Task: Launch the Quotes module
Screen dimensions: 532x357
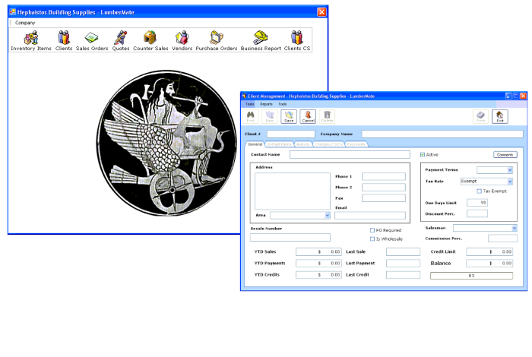Action: [x=121, y=41]
